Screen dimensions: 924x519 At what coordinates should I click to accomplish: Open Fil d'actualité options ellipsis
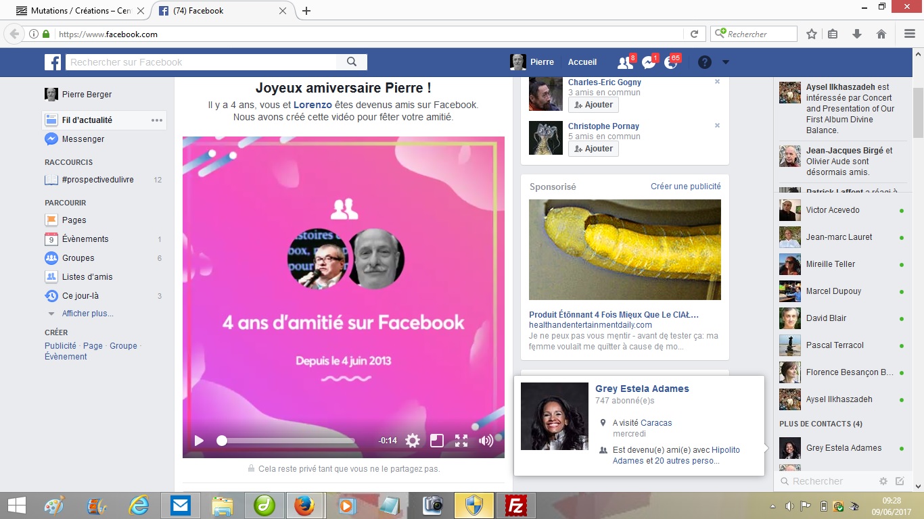click(x=157, y=120)
